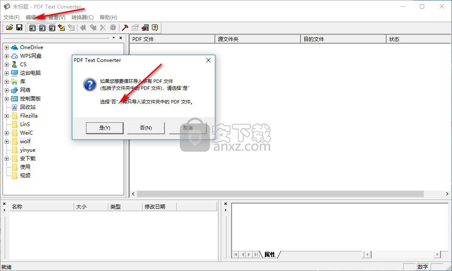This screenshot has height=271, width=452.
Task: Click the 这台电脑 computer icon
Action: 15,73
